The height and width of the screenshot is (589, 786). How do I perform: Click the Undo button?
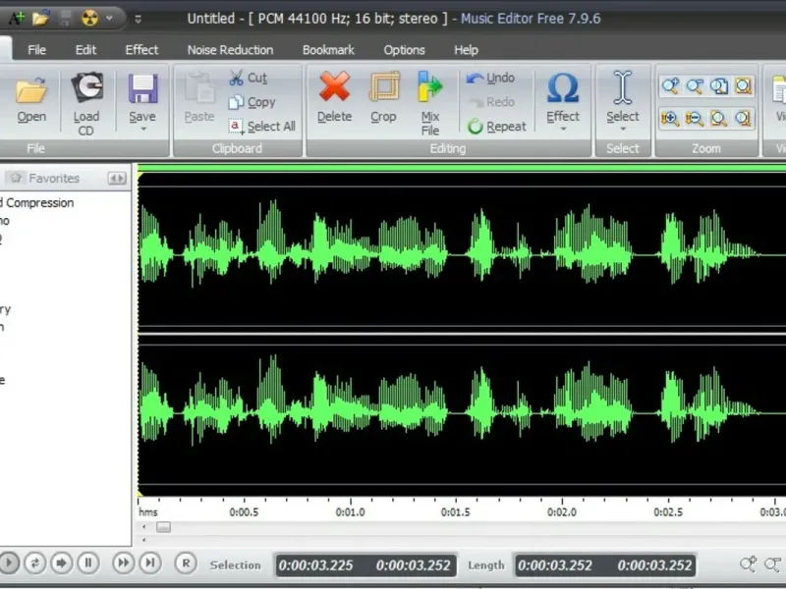490,78
